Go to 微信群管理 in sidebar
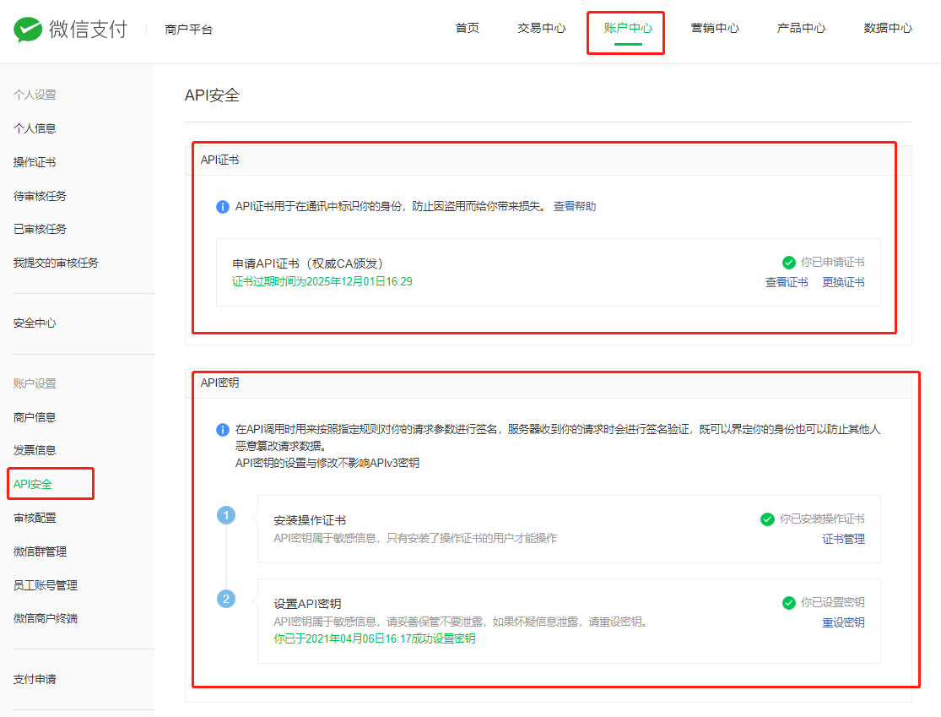Image resolution: width=941 pixels, height=717 pixels. [41, 551]
